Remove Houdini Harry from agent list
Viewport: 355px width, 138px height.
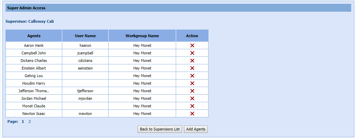click(x=192, y=83)
